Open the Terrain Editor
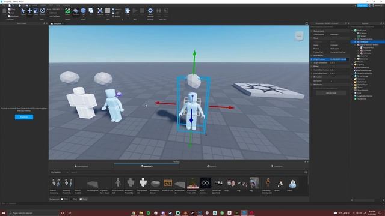The image size is (385, 216). (x=67, y=11)
